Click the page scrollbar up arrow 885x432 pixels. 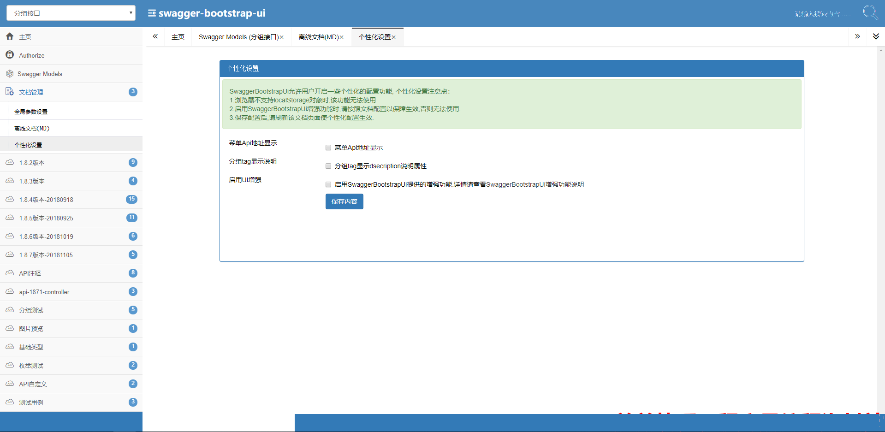tap(881, 50)
